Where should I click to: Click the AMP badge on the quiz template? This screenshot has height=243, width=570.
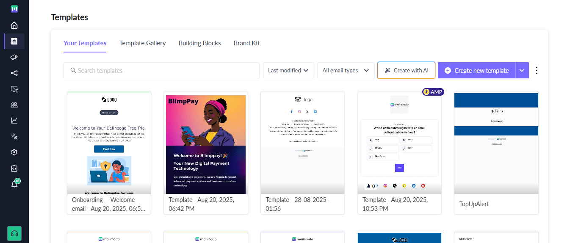433,92
